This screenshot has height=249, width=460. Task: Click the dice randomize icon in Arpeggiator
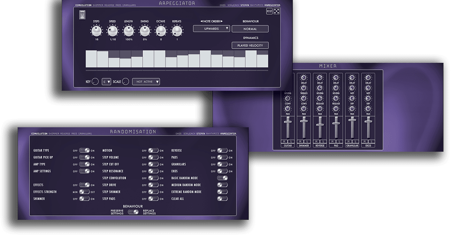pos(276,11)
